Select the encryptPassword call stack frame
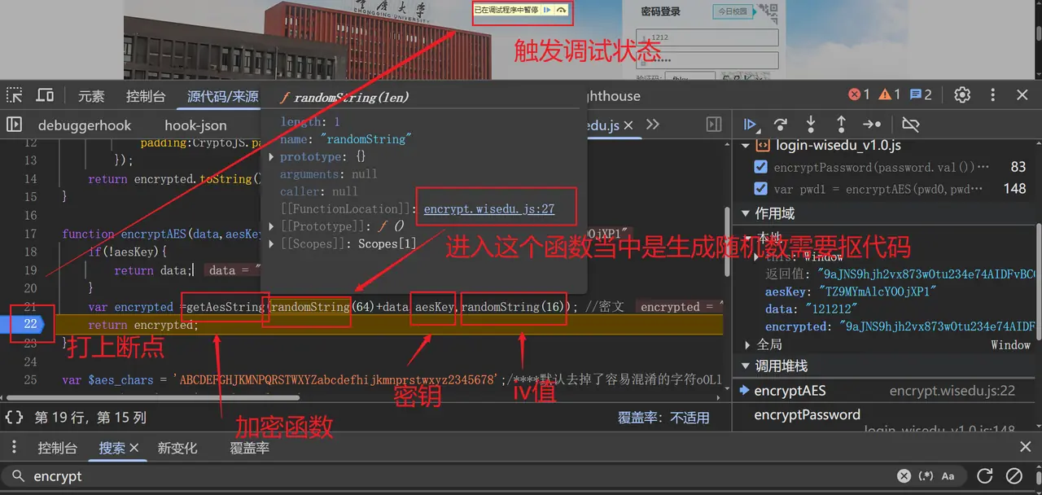This screenshot has width=1042, height=495. click(807, 415)
